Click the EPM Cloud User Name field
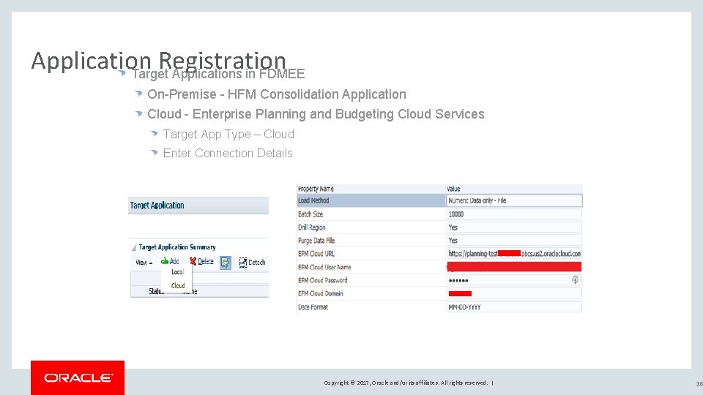 click(514, 267)
